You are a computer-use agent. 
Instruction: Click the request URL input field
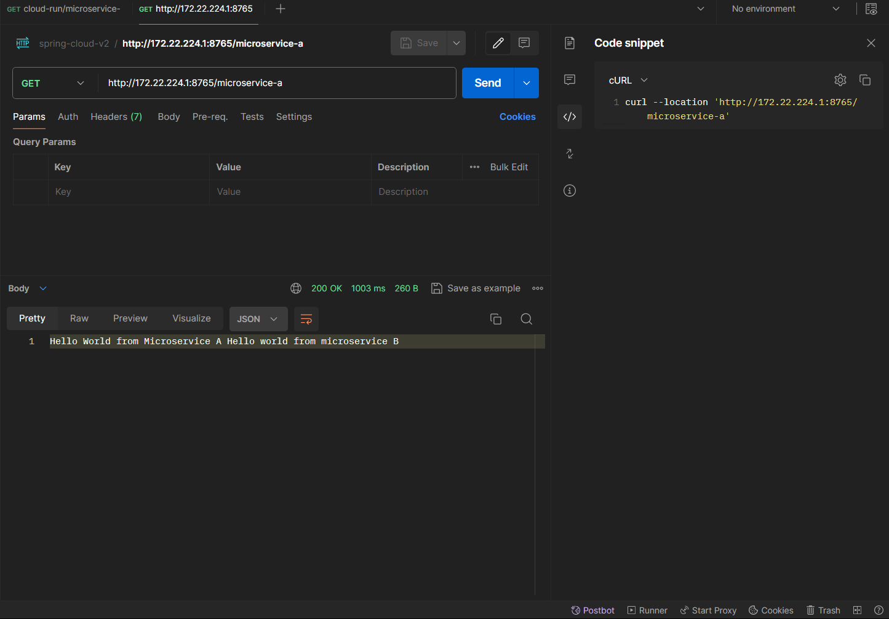coord(277,83)
